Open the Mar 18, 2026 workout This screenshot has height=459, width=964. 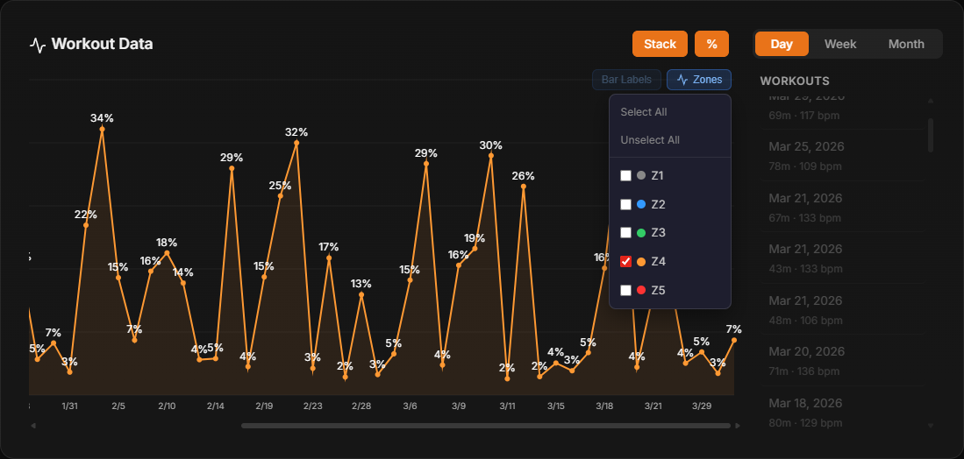coord(842,412)
